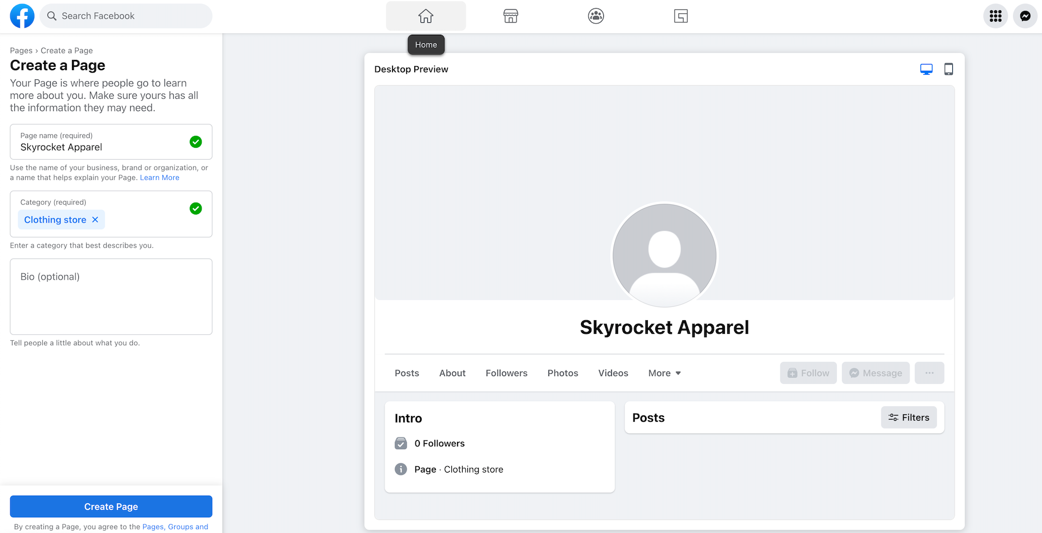Remove the Clothing store category tag

(x=95, y=220)
